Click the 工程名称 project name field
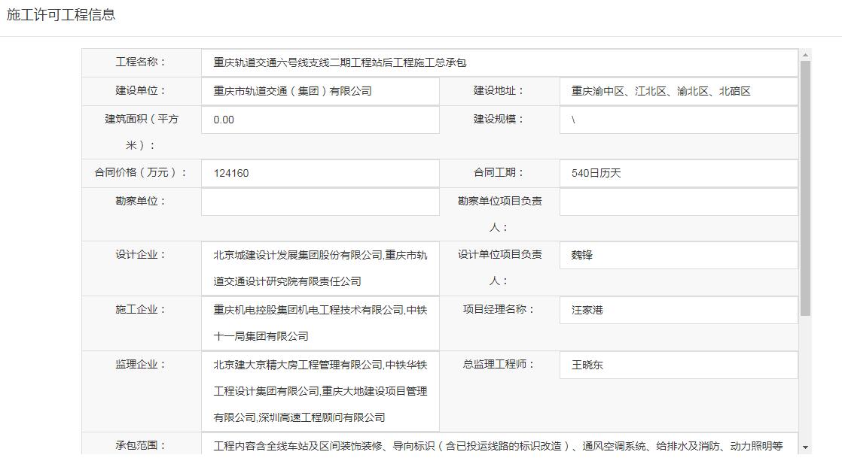 coord(499,62)
